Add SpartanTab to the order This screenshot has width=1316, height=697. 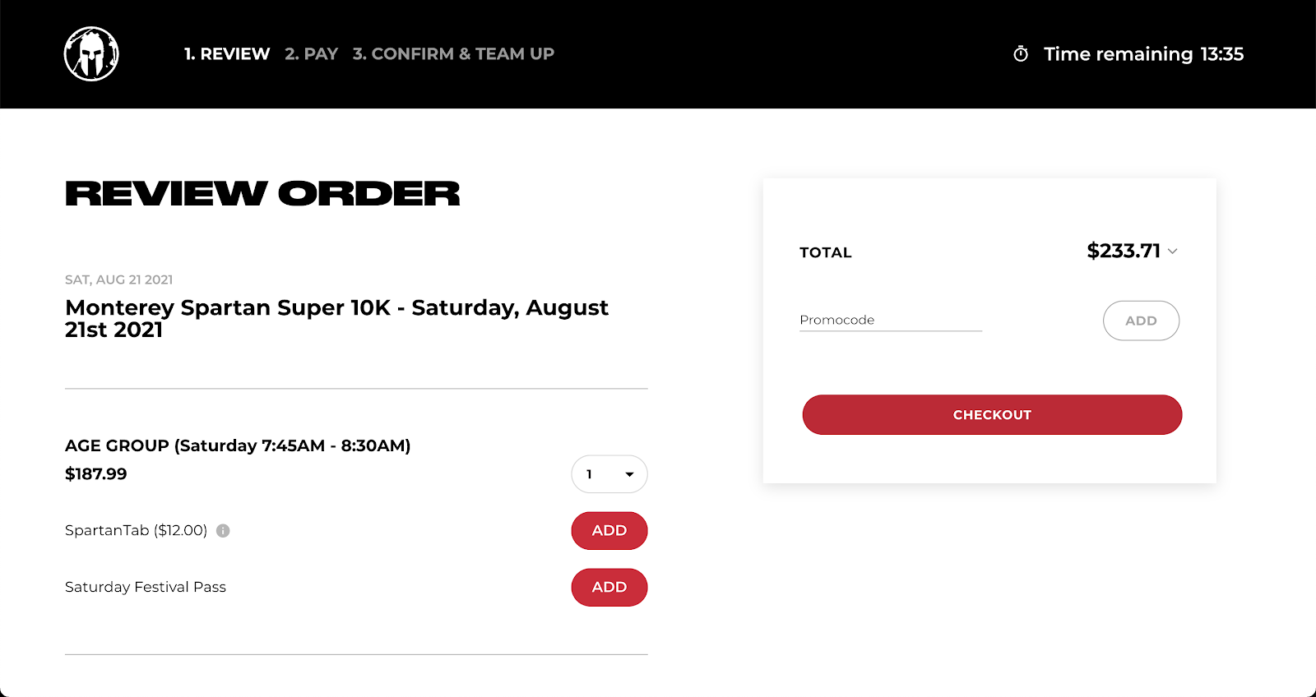click(609, 531)
